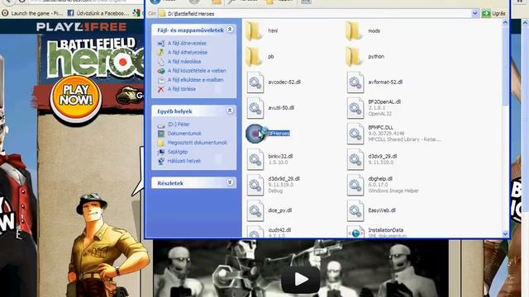The height and width of the screenshot is (297, 529).
Task: Click 'A fájl másolása' copy link
Action: pyautogui.click(x=184, y=62)
